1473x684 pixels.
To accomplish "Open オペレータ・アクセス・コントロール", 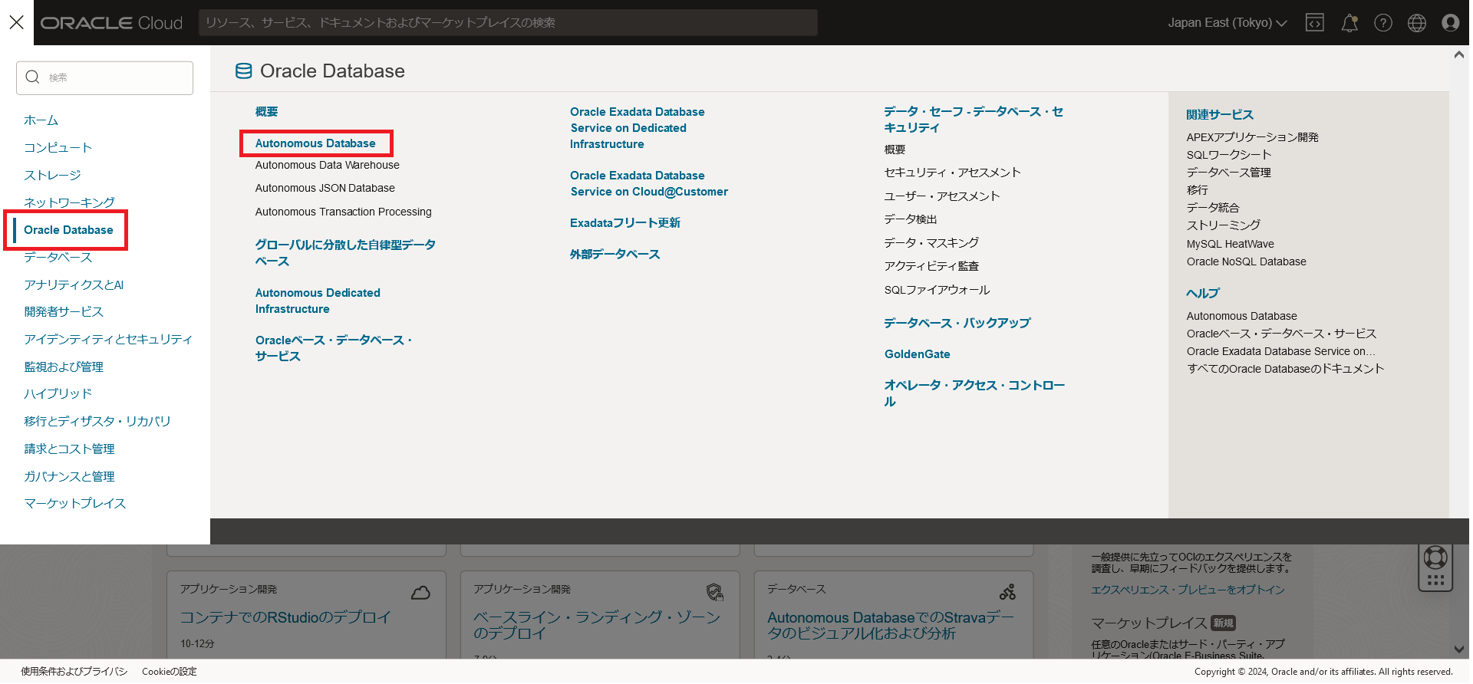I will [x=974, y=393].
